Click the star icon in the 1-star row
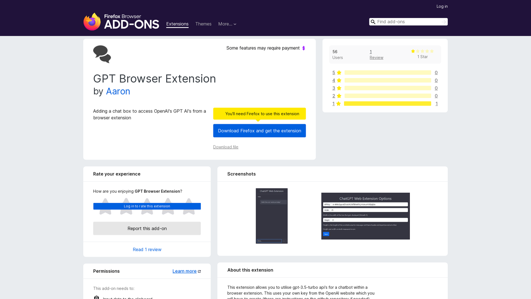The image size is (531, 299). point(339,104)
